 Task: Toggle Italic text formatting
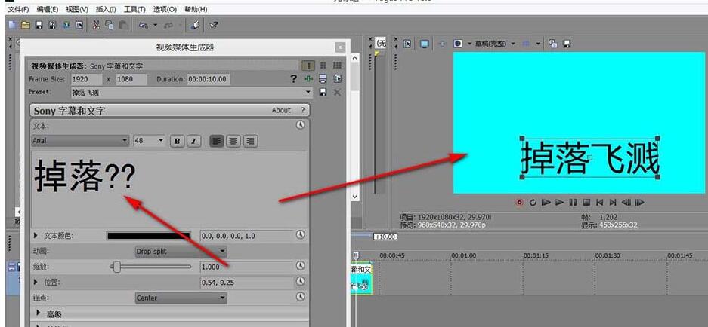tap(193, 141)
